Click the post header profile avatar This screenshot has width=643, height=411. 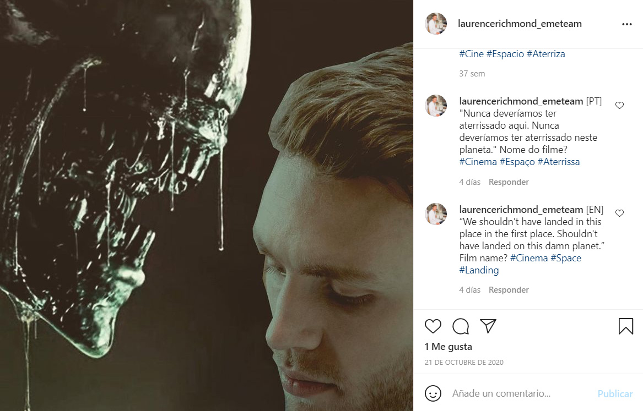436,24
